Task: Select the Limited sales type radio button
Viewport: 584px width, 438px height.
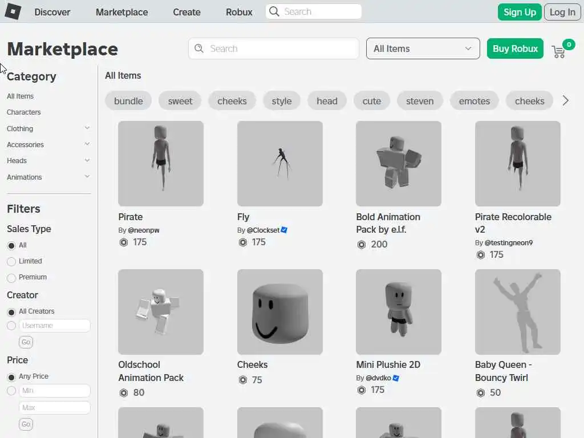Action: pos(11,261)
